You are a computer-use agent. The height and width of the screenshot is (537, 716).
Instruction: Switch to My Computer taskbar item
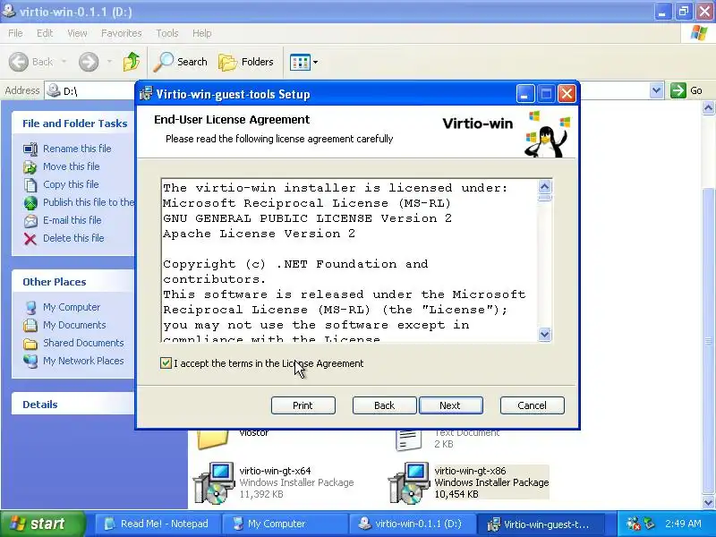coord(284,524)
